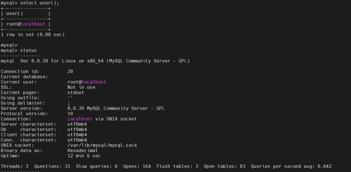
Task: Click the 'Hexadecimal' Binary data value
Action: pyautogui.click(x=83, y=150)
